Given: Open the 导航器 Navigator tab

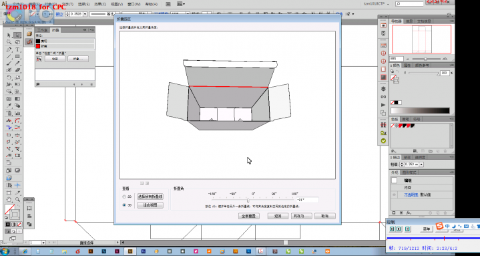Looking at the screenshot, I should point(397,21).
